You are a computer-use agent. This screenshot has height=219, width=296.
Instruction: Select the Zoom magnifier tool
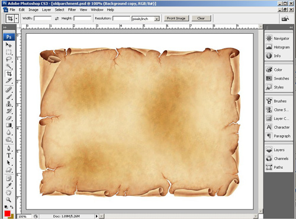click(x=8, y=200)
